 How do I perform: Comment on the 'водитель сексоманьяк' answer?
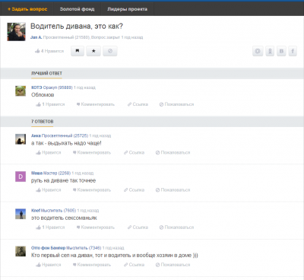[x=96, y=228]
